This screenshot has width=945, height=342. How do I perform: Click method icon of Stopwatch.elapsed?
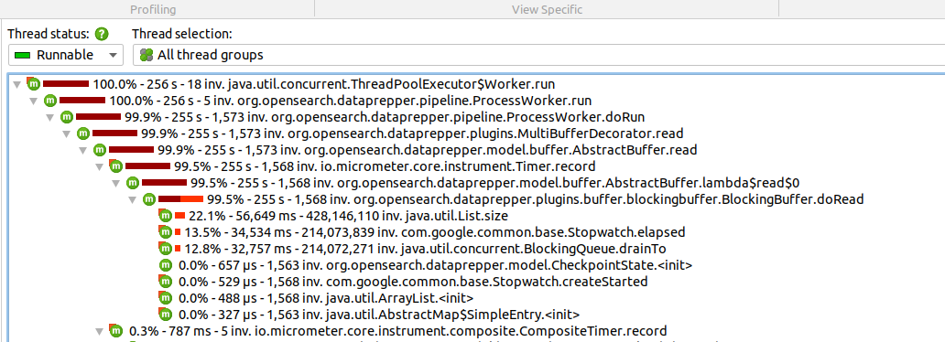pyautogui.click(x=165, y=232)
